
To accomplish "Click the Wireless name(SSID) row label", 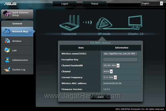I will 74,54.
